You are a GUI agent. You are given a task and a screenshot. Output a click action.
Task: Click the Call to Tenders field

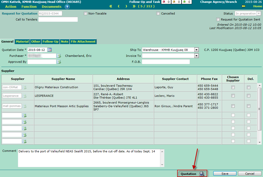pyautogui.click(x=58, y=19)
